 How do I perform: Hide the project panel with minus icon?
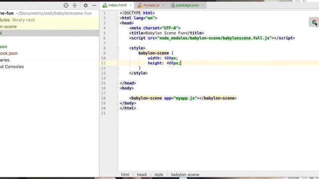coord(94,5)
